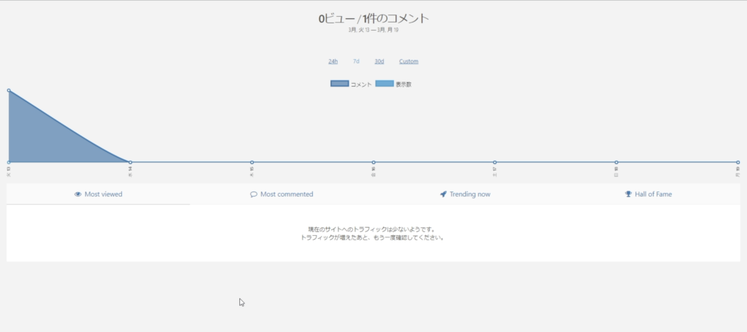Image resolution: width=747 pixels, height=332 pixels.
Task: Click the line トラフィックが増えたあと、もう一度確認してください。
Action: 373,238
